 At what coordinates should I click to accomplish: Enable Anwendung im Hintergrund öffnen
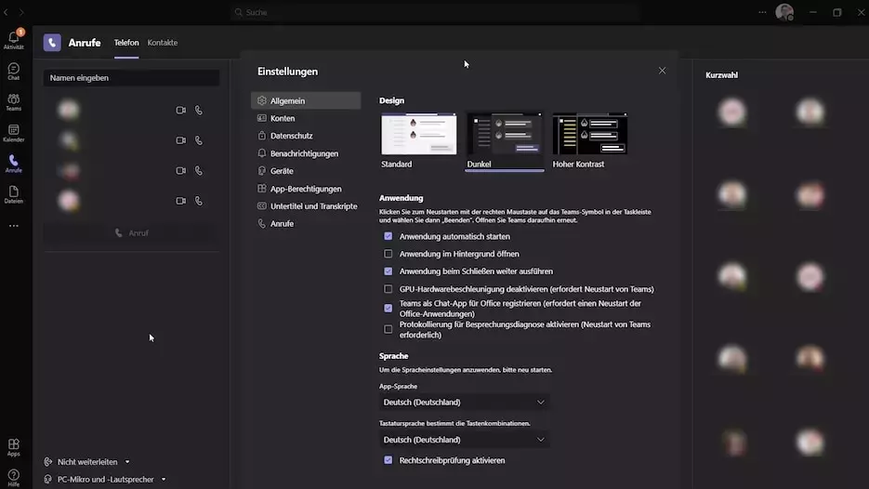[x=388, y=254]
